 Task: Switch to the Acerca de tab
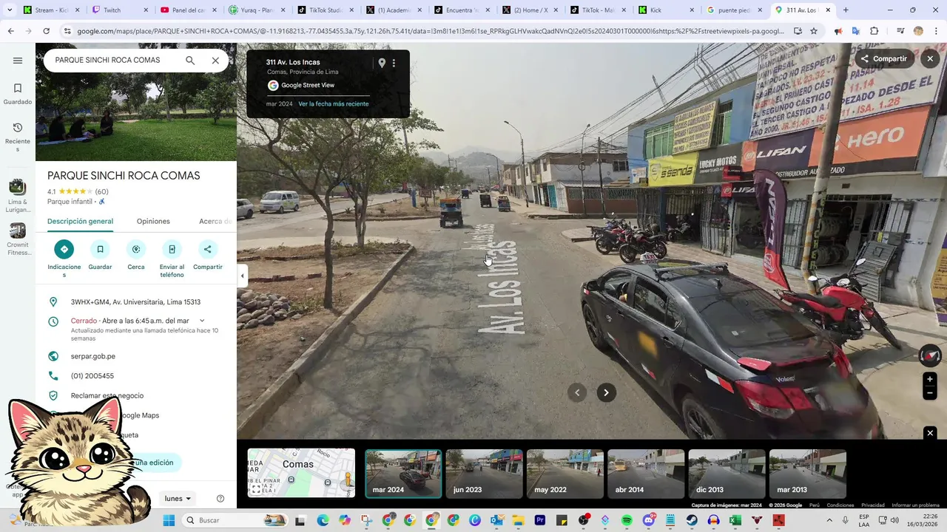[x=215, y=222]
